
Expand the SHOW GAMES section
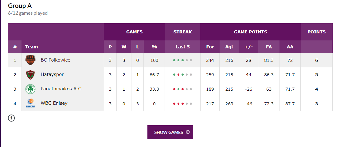tap(170, 132)
